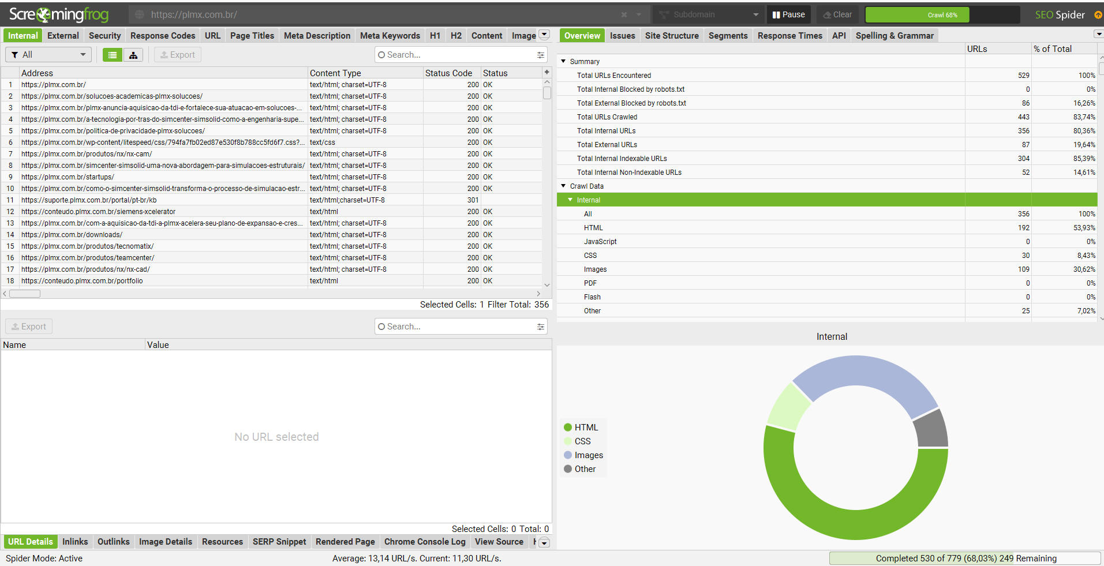Click the CSS legend color dot
The height and width of the screenshot is (566, 1104).
pos(568,441)
